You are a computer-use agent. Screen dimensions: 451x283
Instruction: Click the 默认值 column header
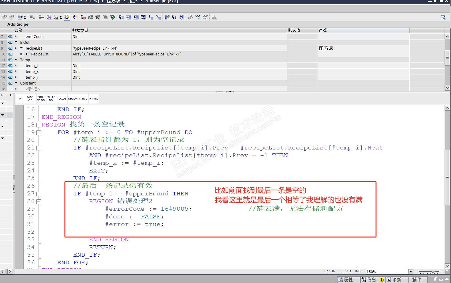[x=302, y=30]
